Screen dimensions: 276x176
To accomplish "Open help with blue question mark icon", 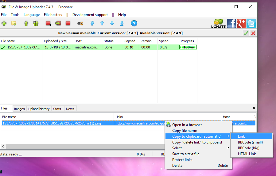I will [134, 23].
